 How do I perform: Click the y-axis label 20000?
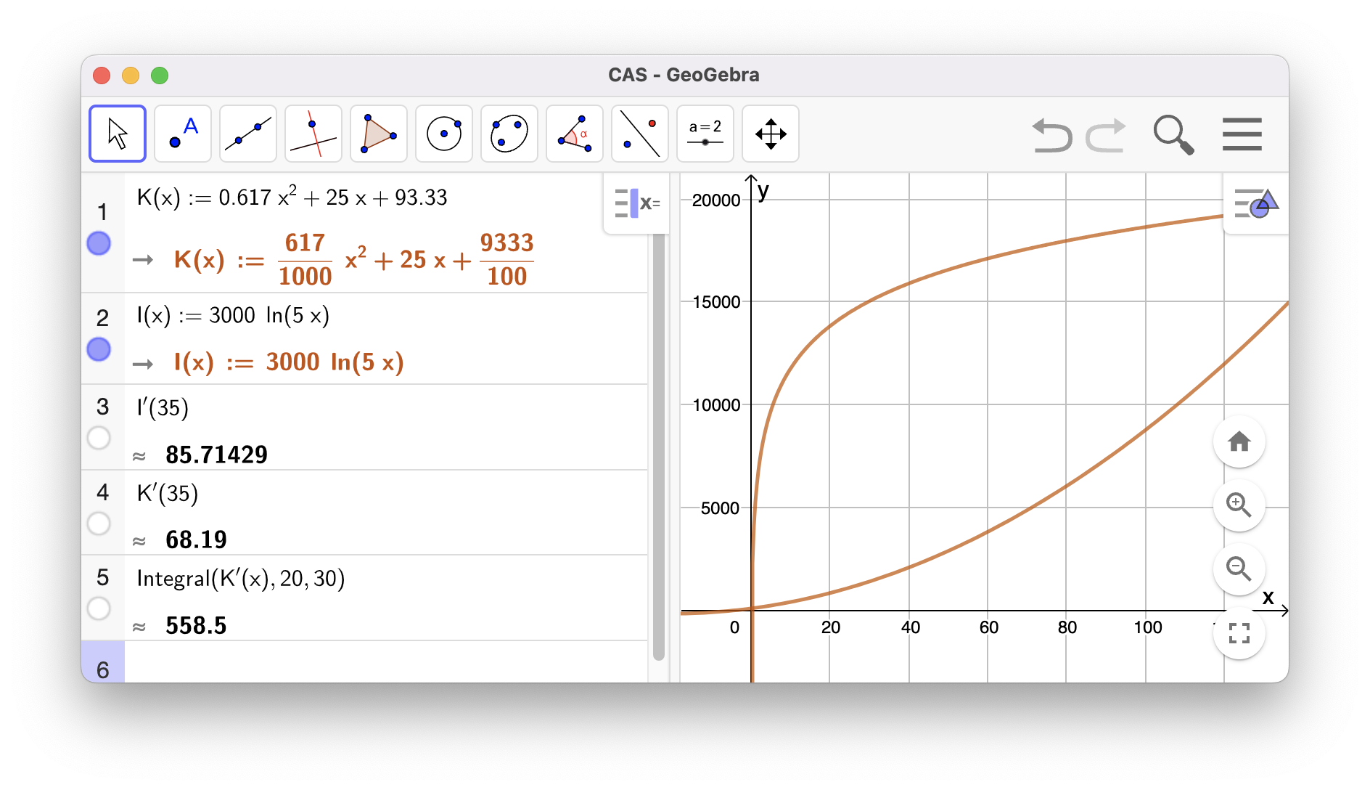715,200
